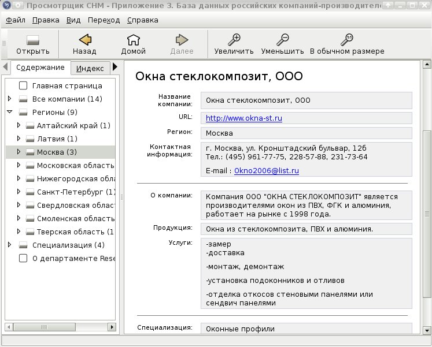Open the Правка menu
The image size is (432, 347).
tap(46, 20)
